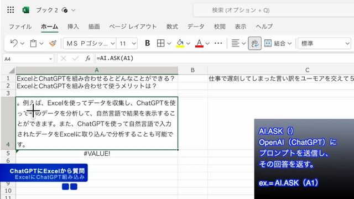Toggle Wrap Text button
354x199 pixels.
254,43
